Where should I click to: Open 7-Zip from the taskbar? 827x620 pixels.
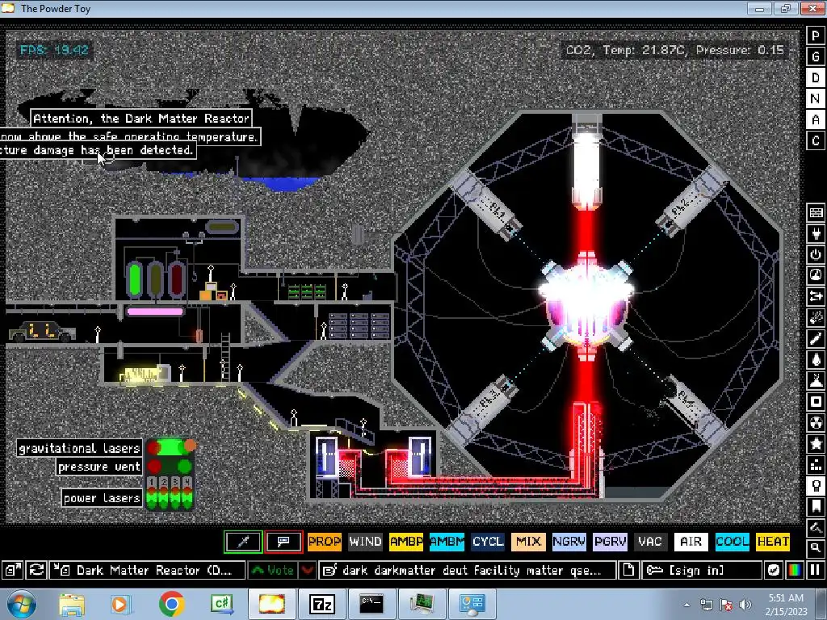point(321,604)
